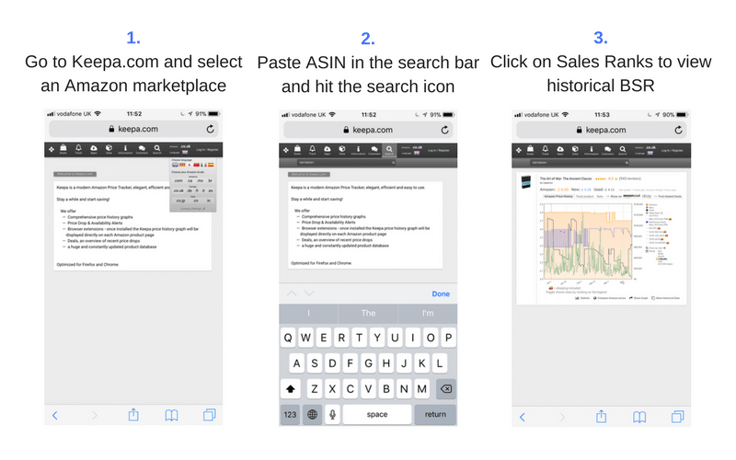This screenshot has width=736, height=460.
Task: Open Data cube icon in step 1 phone
Action: pyautogui.click(x=109, y=149)
